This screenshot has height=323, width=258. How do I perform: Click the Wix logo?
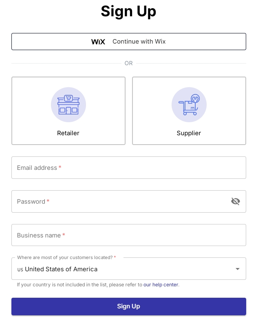98,42
